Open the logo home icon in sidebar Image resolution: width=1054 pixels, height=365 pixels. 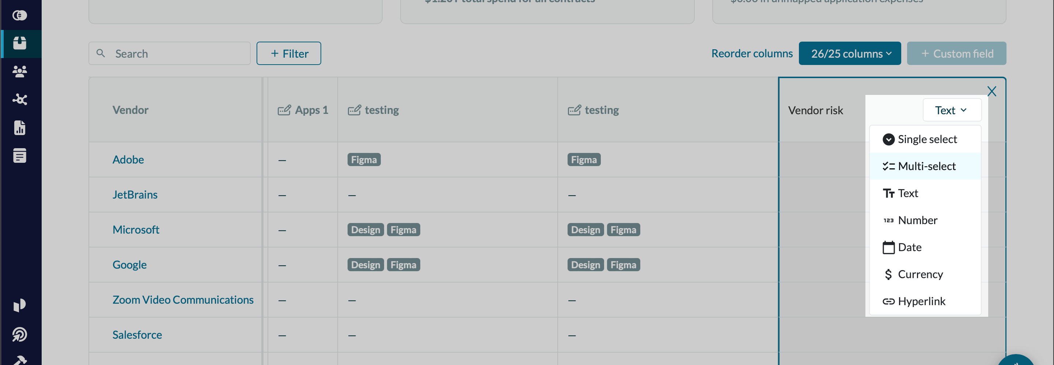click(20, 16)
